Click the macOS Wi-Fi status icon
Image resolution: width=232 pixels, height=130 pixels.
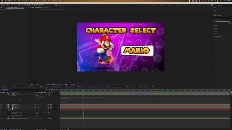[x=212, y=1]
